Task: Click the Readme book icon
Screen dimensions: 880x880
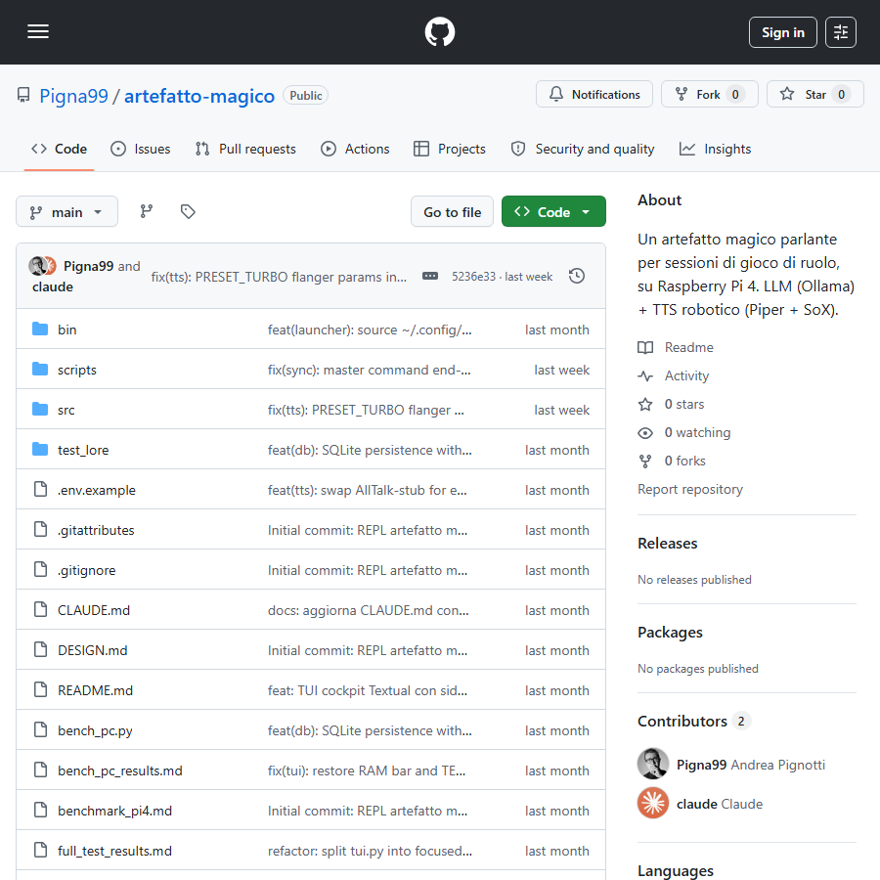Action: [x=645, y=347]
